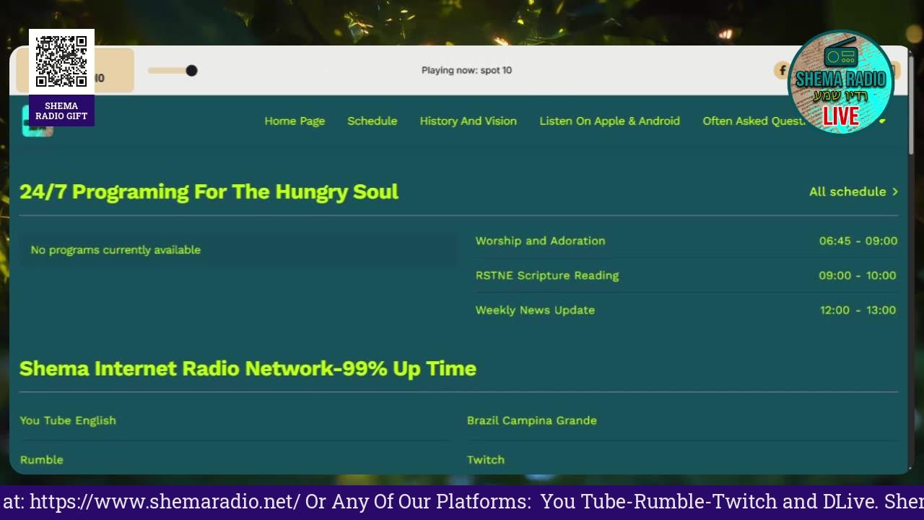Click the Twitch platform link

(x=486, y=459)
